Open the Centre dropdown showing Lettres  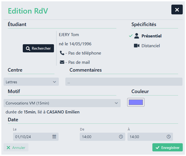coord(31,82)
